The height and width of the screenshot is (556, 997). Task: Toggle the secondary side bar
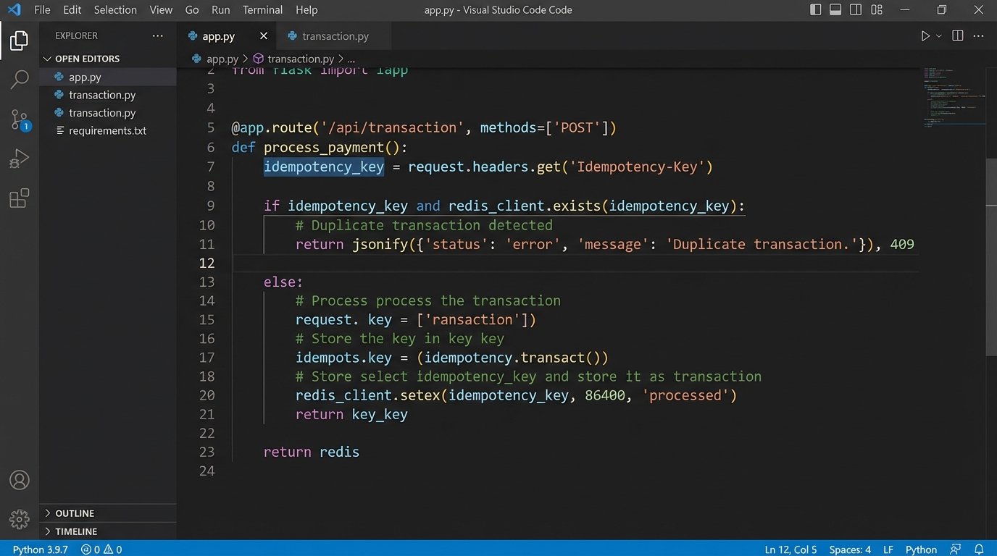pos(856,9)
